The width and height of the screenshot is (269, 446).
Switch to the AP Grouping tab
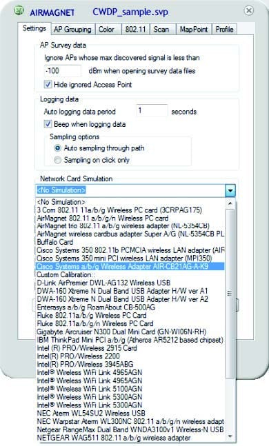click(72, 30)
